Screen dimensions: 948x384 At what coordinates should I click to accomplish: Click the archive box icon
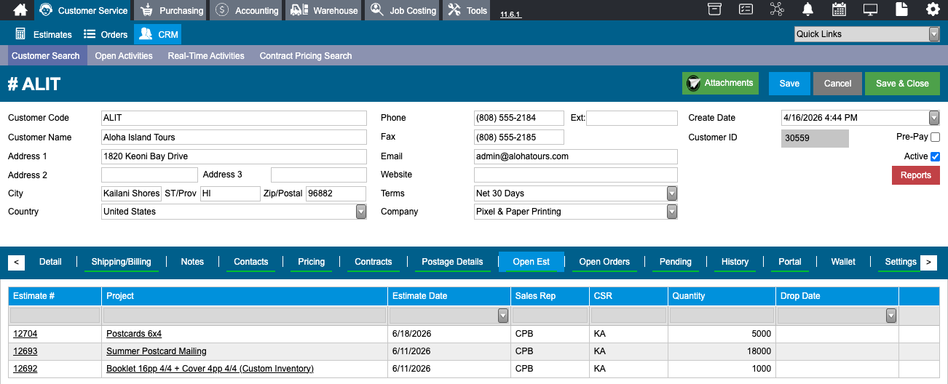coord(715,9)
